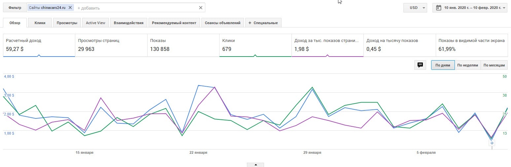Viewport: 511px width, 167px height.
Task: Click the 4,00 $ axis value
Action: coord(9,76)
